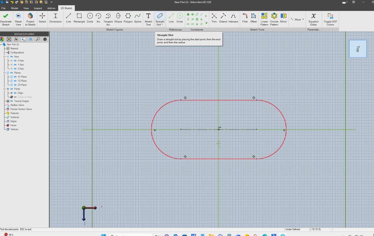Toggle visibility eye for Z-Axis
374x236 pixels.
[x=15, y=69]
